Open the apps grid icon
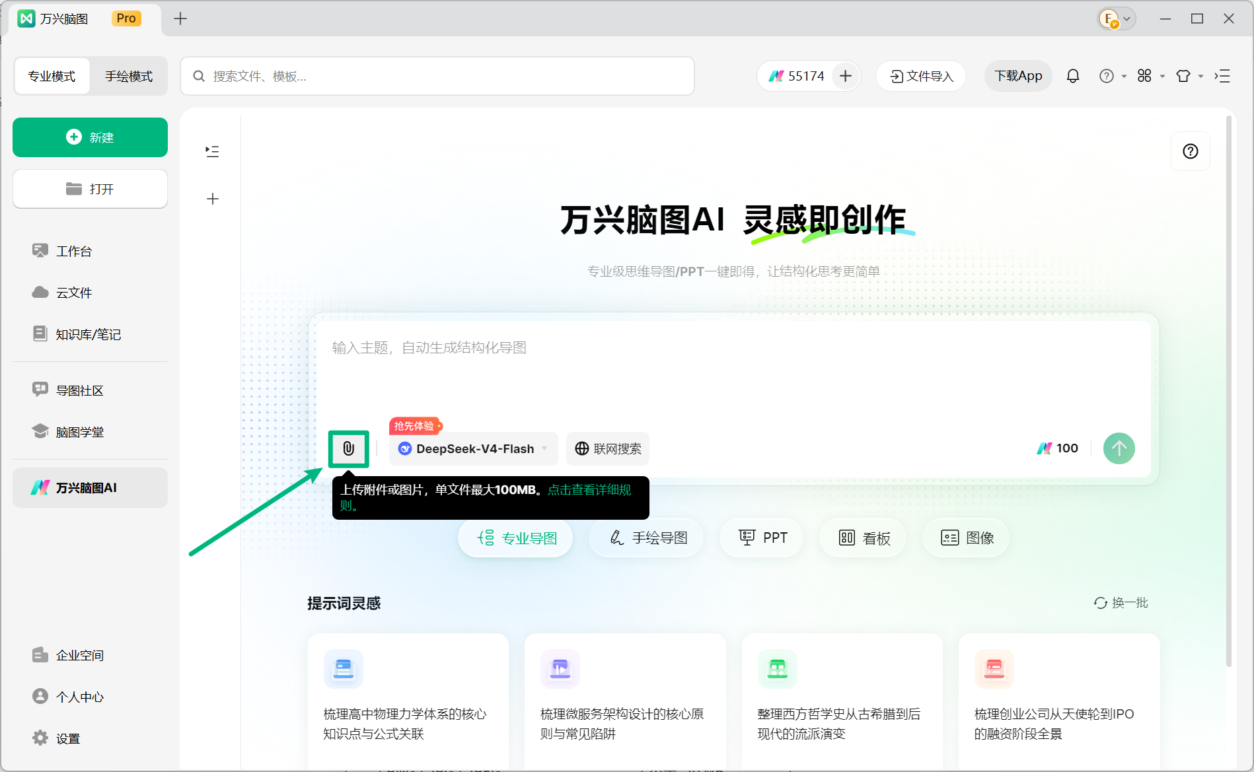1254x772 pixels. click(x=1145, y=76)
